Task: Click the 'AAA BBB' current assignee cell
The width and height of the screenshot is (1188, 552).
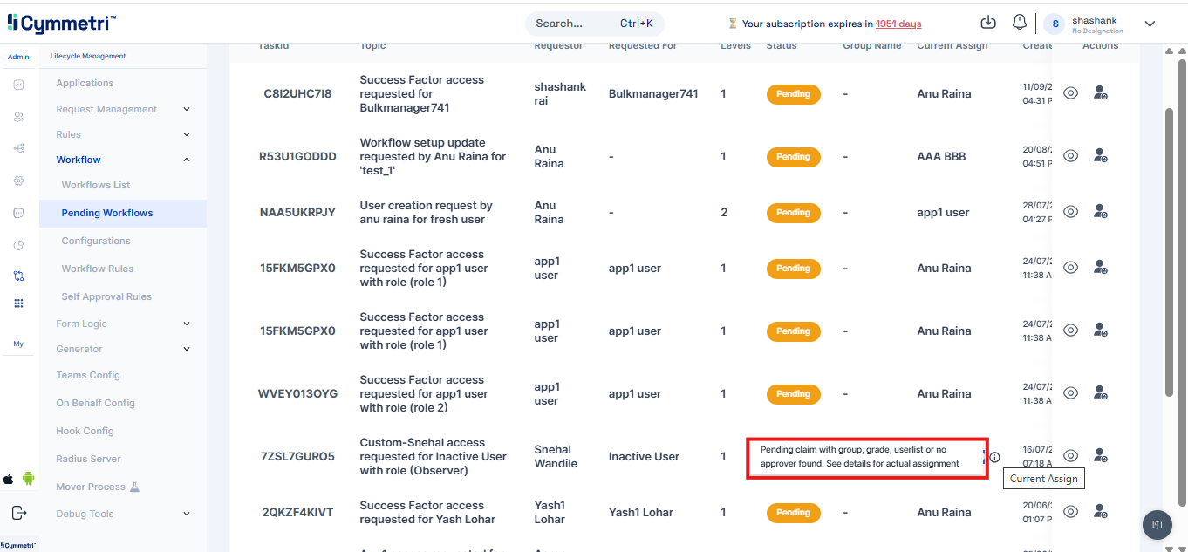Action: [941, 157]
